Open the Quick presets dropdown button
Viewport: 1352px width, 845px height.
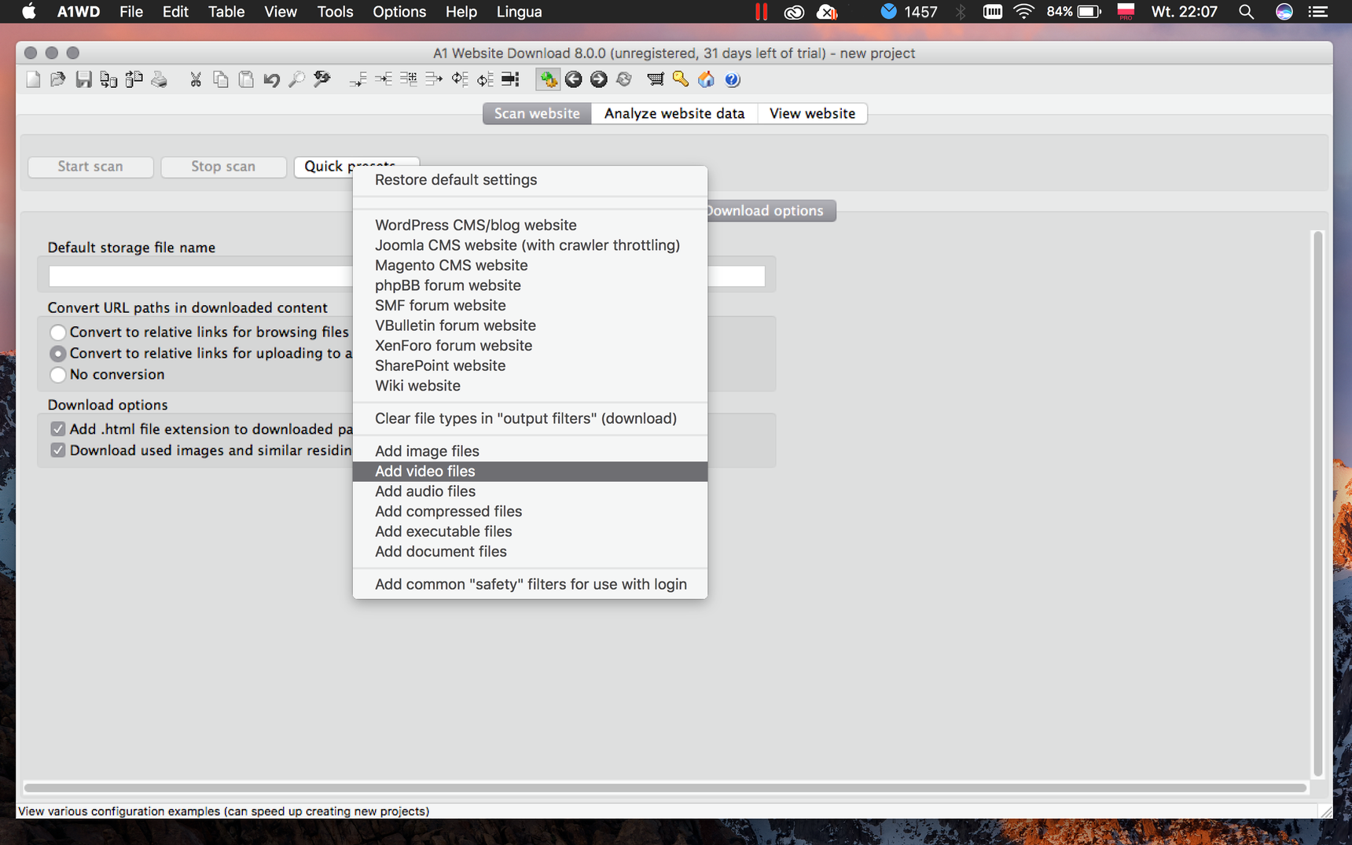point(356,166)
